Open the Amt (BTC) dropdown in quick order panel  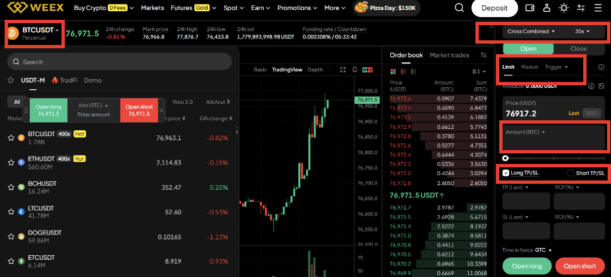[93, 106]
